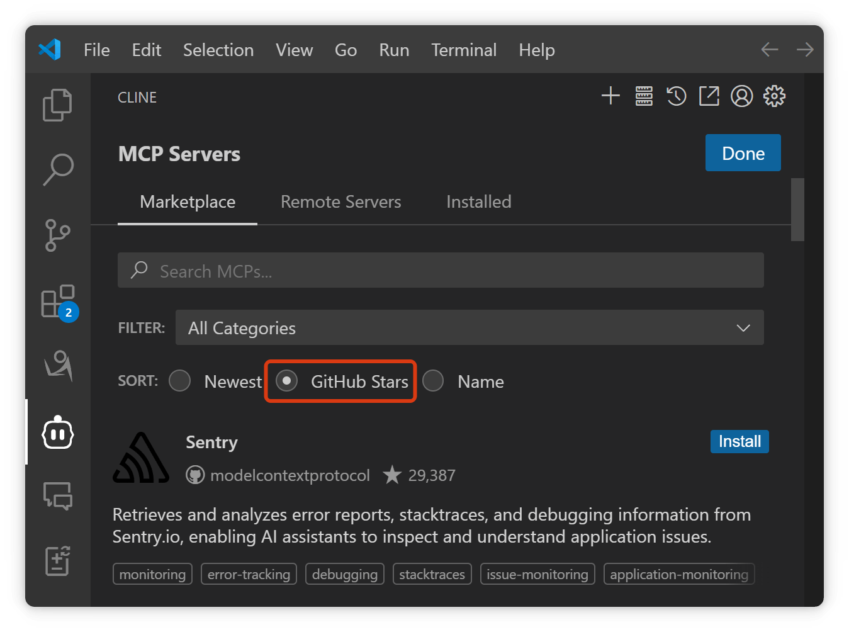Screen dimensions: 849x632
Task: Switch to the Installed tab
Action: pyautogui.click(x=479, y=202)
